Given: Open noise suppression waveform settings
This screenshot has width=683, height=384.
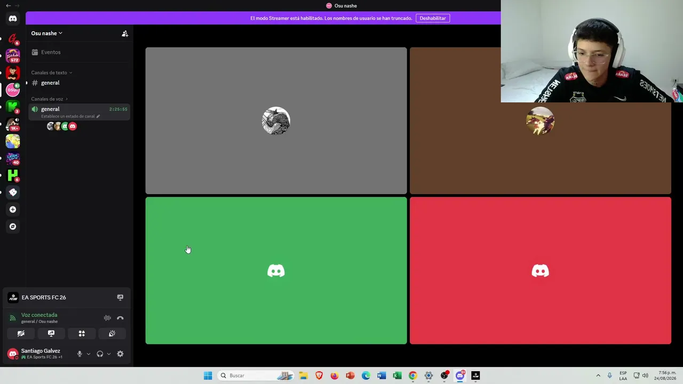Looking at the screenshot, I should (x=107, y=318).
